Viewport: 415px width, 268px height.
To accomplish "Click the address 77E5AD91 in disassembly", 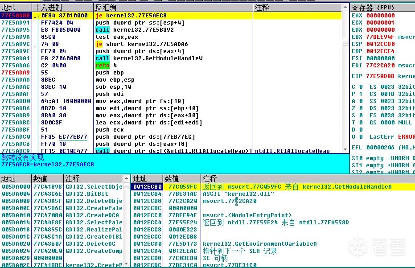I will click(x=16, y=22).
